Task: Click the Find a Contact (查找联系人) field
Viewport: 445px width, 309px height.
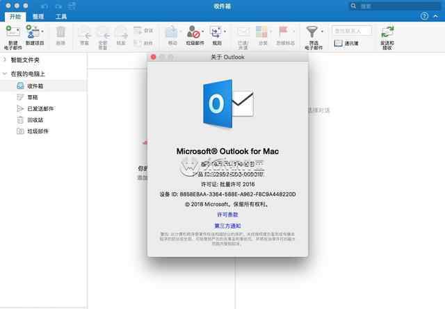Action: tap(352, 31)
